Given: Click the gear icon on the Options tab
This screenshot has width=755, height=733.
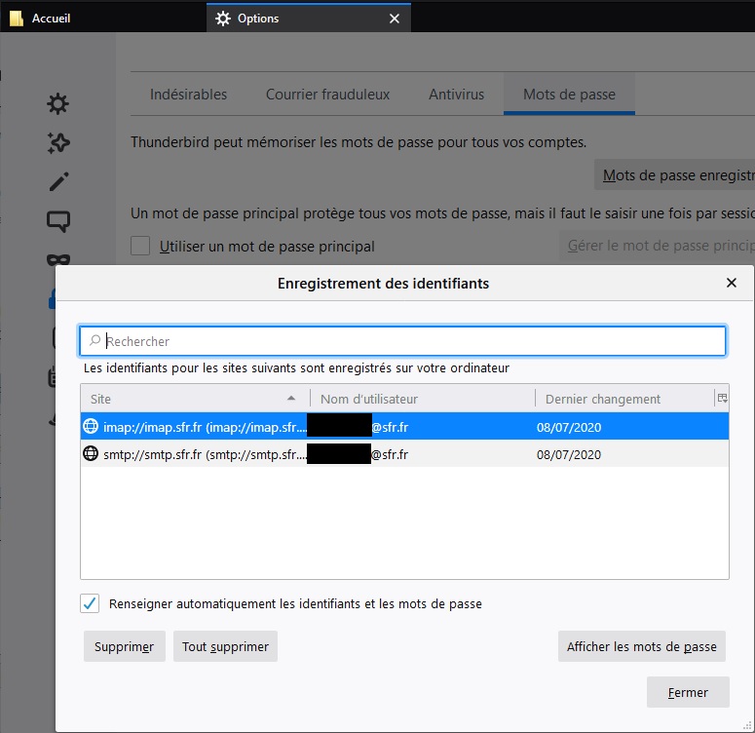Looking at the screenshot, I should pos(223,19).
